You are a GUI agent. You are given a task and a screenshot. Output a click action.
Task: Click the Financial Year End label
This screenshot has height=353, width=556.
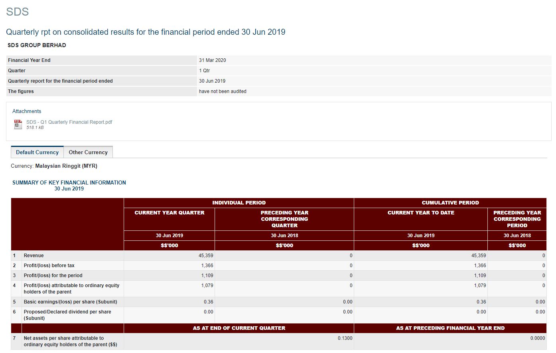[x=29, y=60]
